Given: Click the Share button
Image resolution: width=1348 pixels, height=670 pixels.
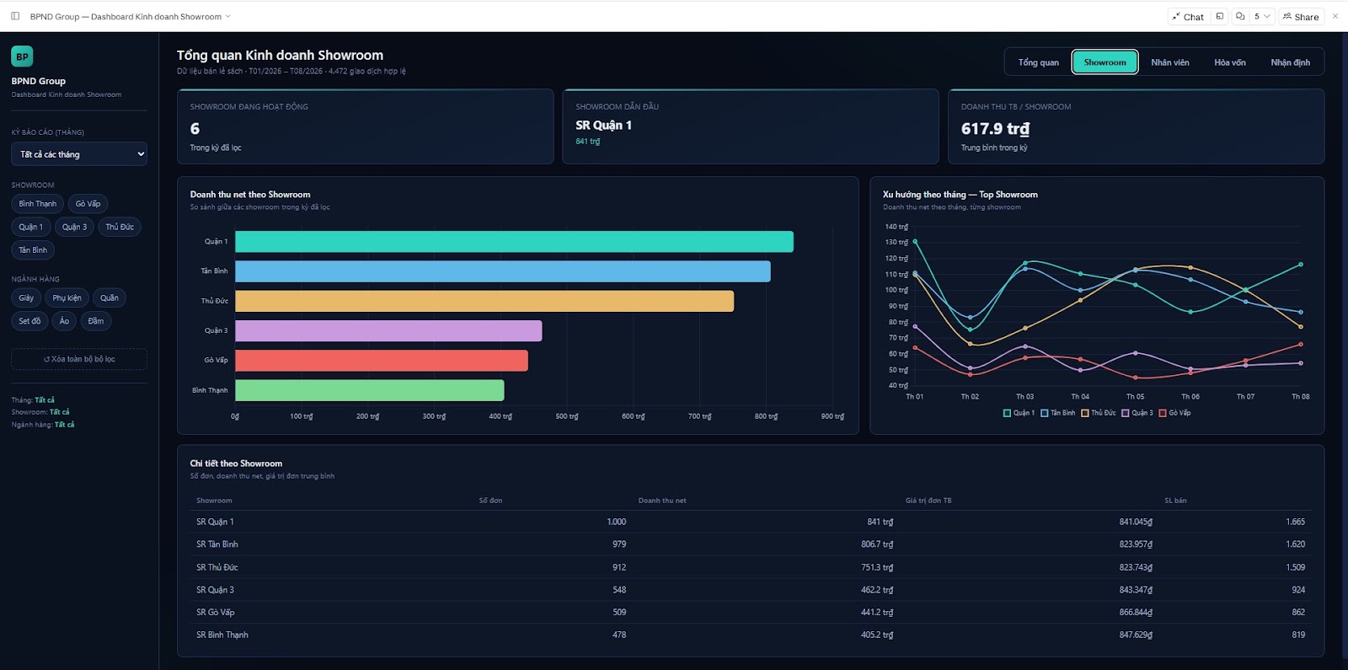Looking at the screenshot, I should coord(1301,16).
